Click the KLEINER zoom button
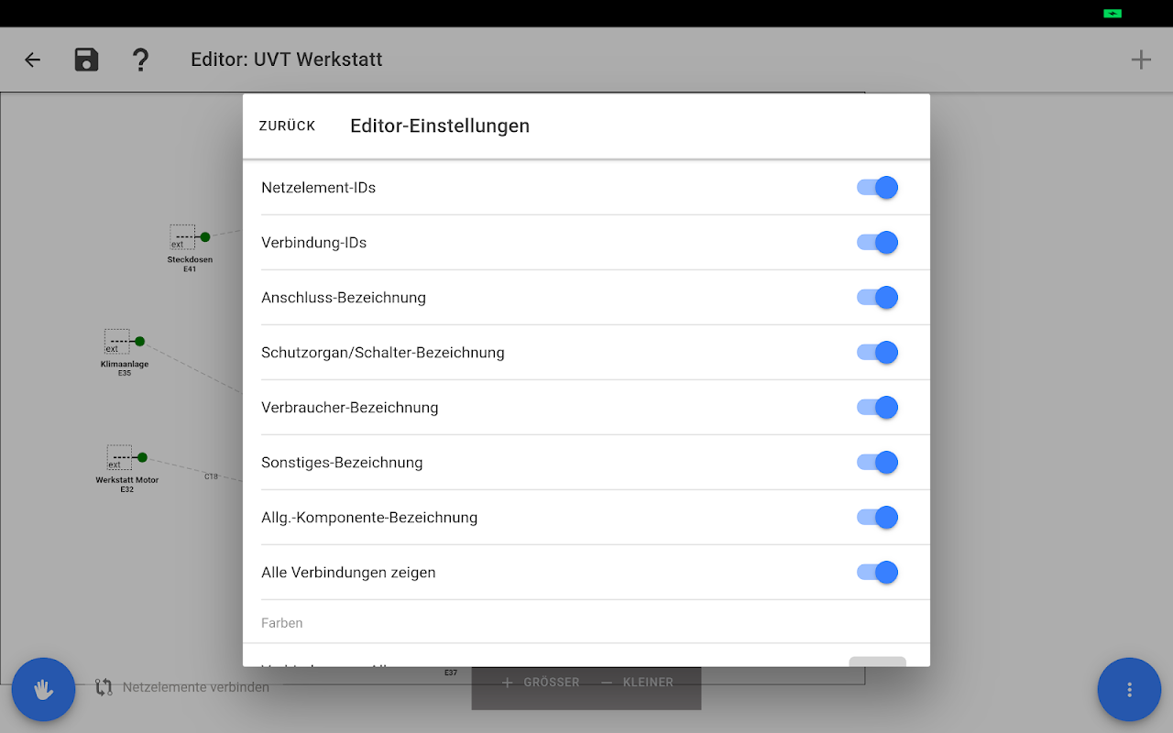 (638, 683)
